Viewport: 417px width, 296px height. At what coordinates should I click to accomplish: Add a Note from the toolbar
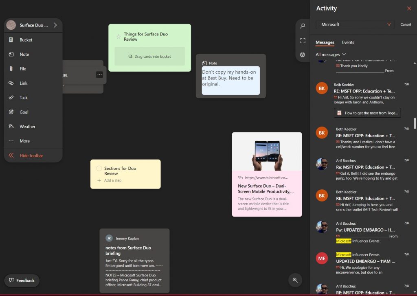click(33, 54)
